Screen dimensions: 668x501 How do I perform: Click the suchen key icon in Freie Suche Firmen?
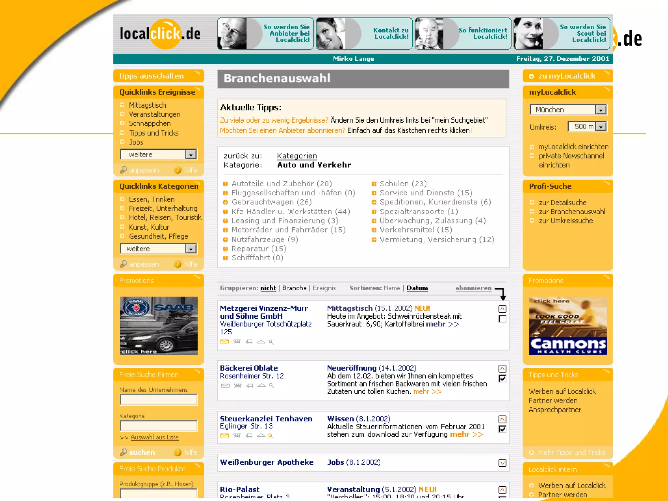click(x=123, y=452)
